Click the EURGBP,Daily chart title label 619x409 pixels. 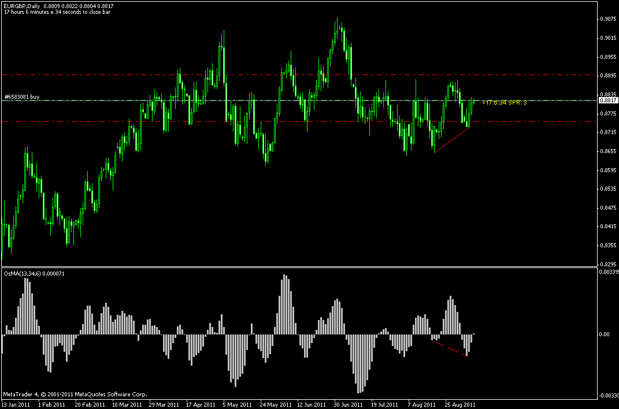[21, 6]
